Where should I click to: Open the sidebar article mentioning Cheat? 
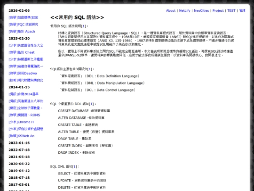coord(22,52)
